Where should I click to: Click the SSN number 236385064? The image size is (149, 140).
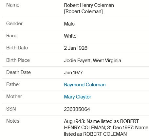click(77, 109)
